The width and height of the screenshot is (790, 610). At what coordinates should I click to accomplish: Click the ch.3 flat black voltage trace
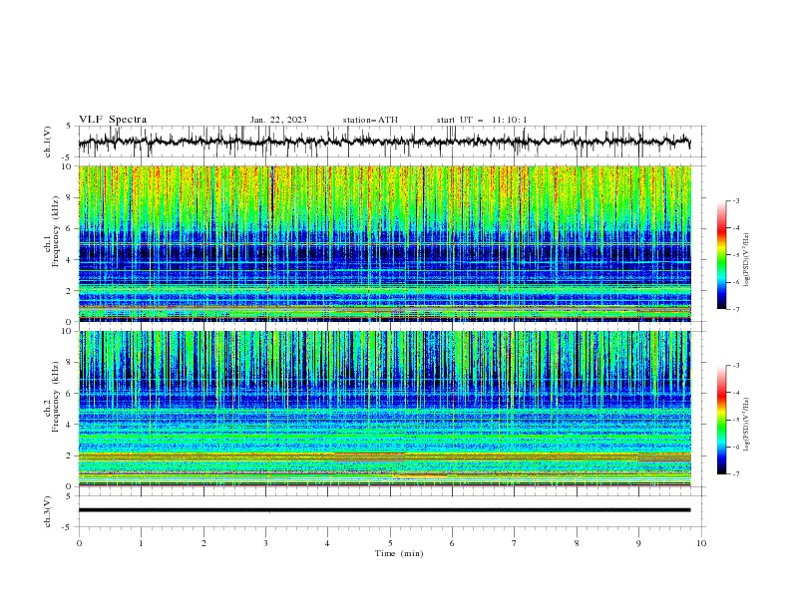(384, 510)
